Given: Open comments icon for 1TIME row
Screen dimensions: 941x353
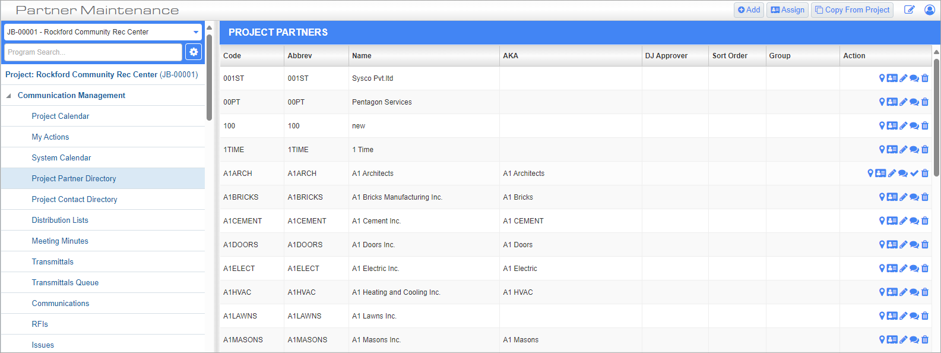Looking at the screenshot, I should coord(914,149).
